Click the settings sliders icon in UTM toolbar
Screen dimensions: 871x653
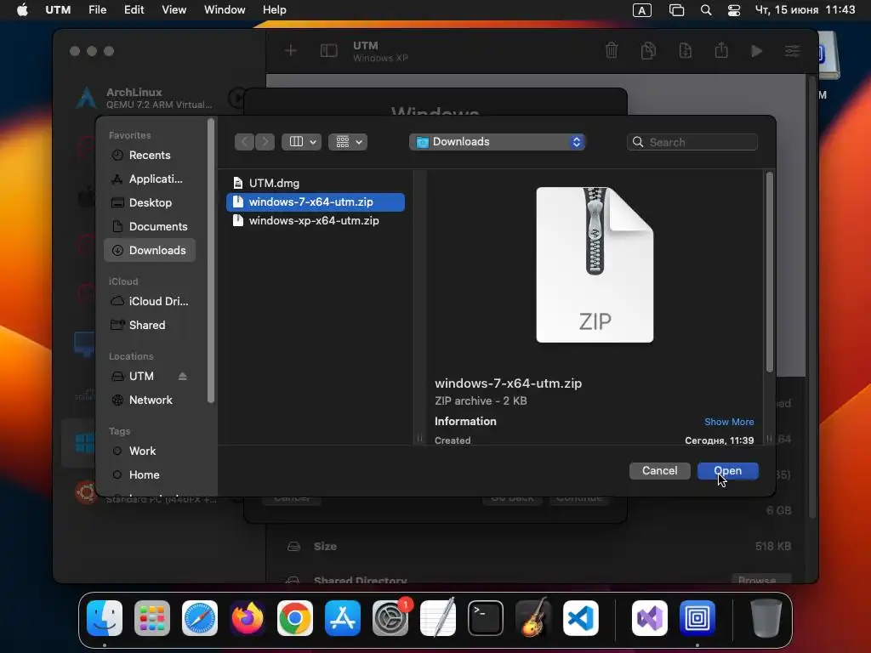792,51
